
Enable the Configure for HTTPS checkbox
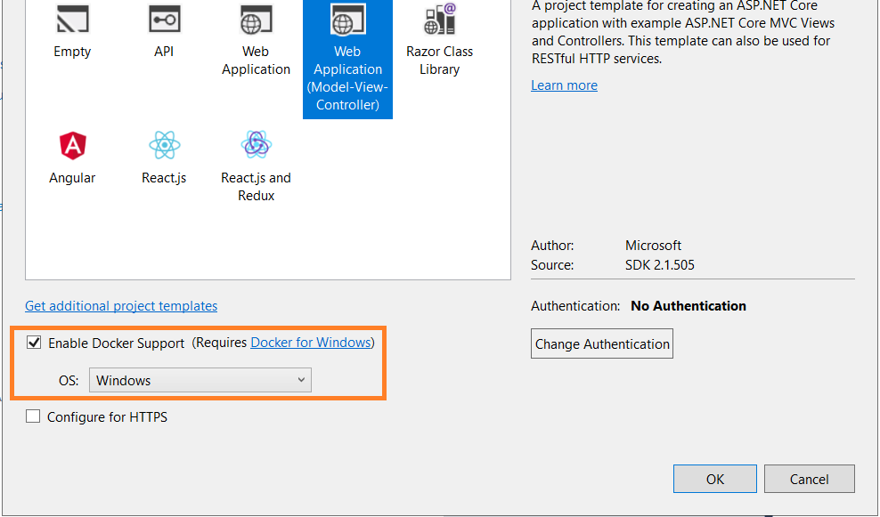pyautogui.click(x=33, y=416)
